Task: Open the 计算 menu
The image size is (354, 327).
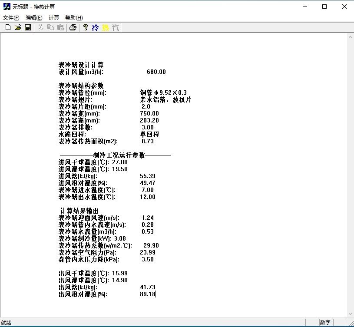Action: coord(54,18)
